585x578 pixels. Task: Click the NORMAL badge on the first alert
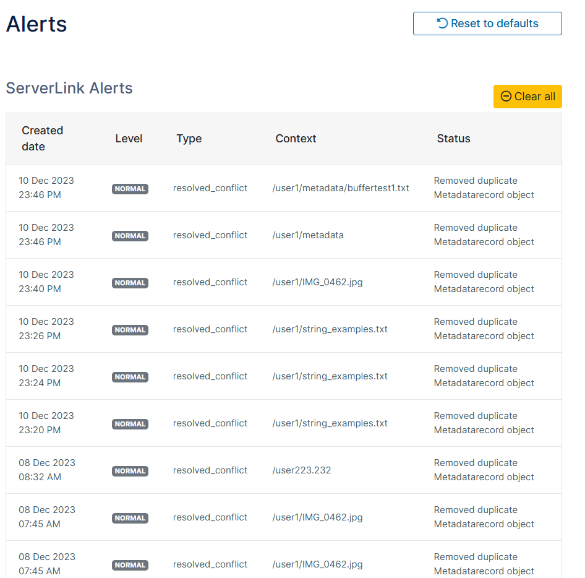click(130, 189)
